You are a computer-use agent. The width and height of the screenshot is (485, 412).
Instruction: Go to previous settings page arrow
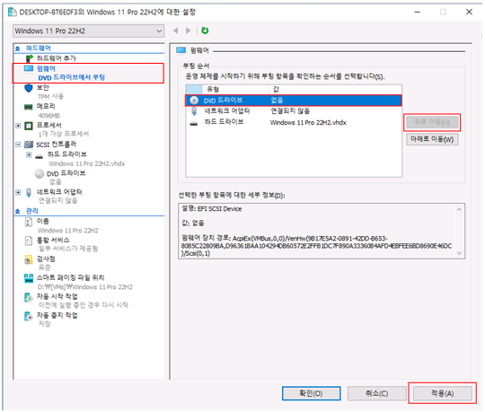click(176, 31)
